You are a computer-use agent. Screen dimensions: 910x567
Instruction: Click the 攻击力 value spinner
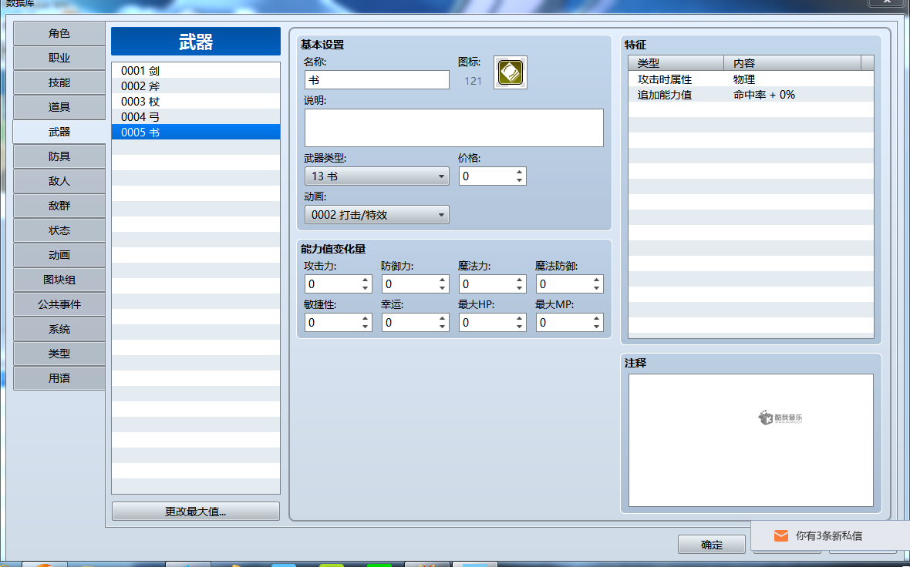pyautogui.click(x=338, y=284)
